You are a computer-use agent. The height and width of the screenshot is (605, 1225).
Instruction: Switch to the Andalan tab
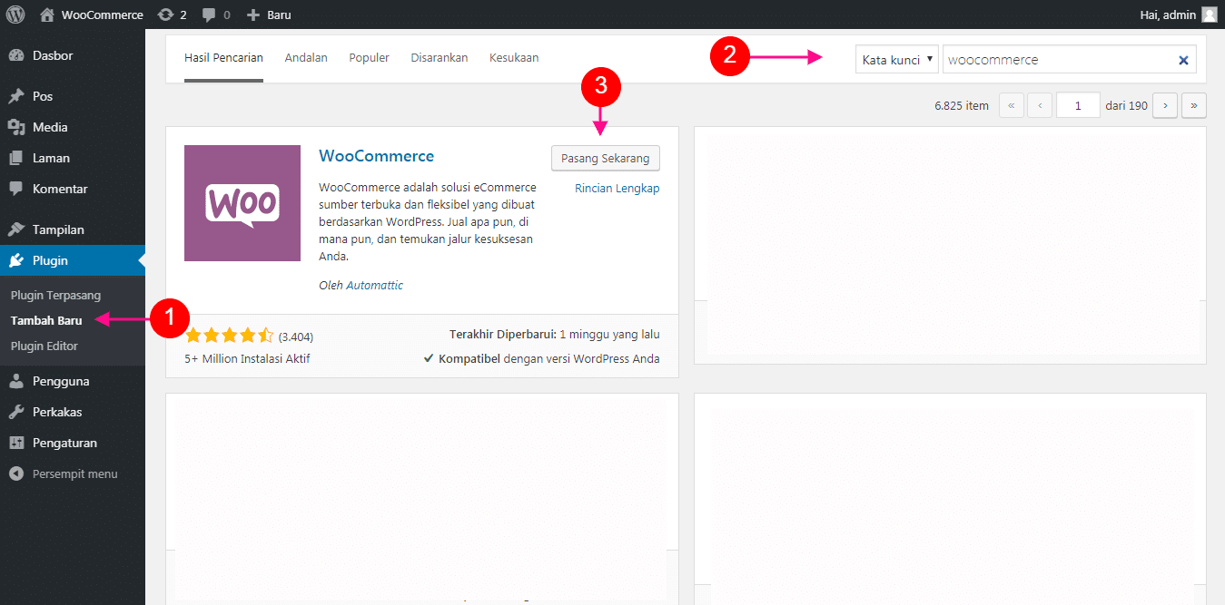[x=306, y=58]
